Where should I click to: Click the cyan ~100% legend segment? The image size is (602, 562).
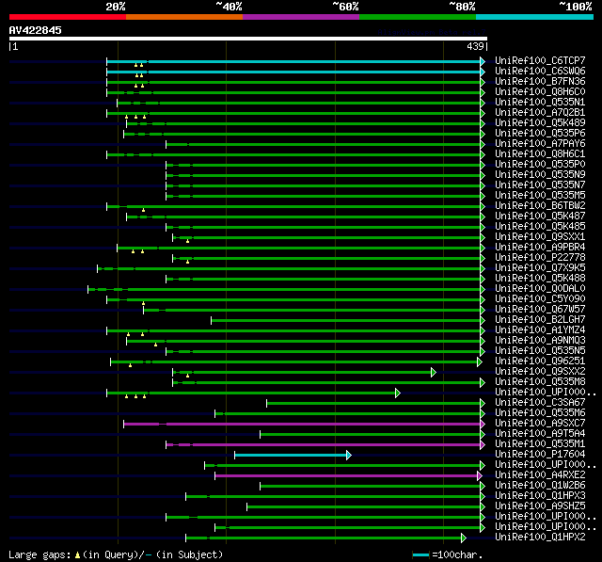tap(535, 17)
